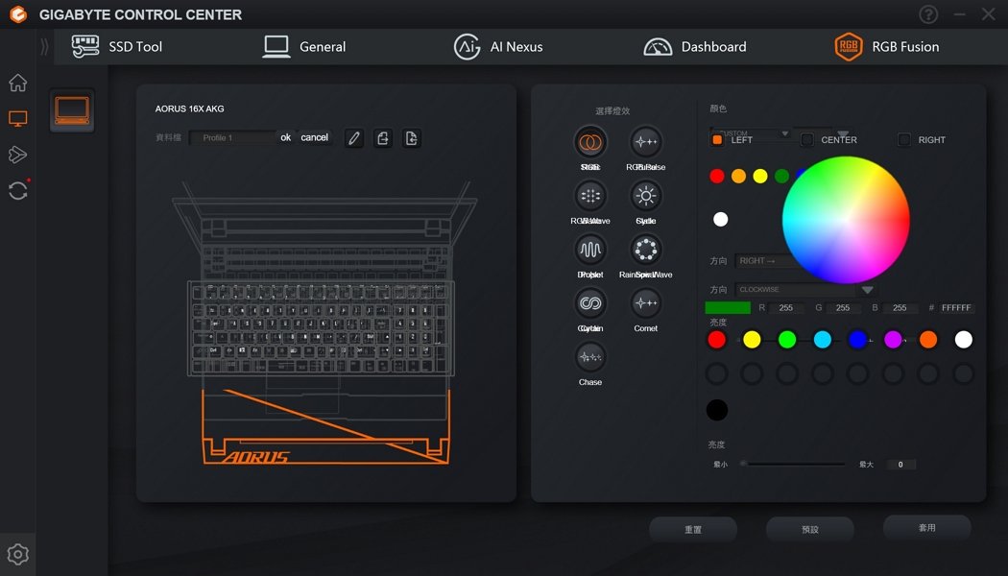The width and height of the screenshot is (1008, 576).
Task: Click the 套用 apply button
Action: click(x=927, y=527)
